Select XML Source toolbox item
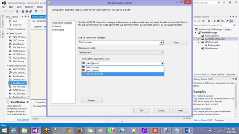 pyautogui.click(x=17, y=61)
